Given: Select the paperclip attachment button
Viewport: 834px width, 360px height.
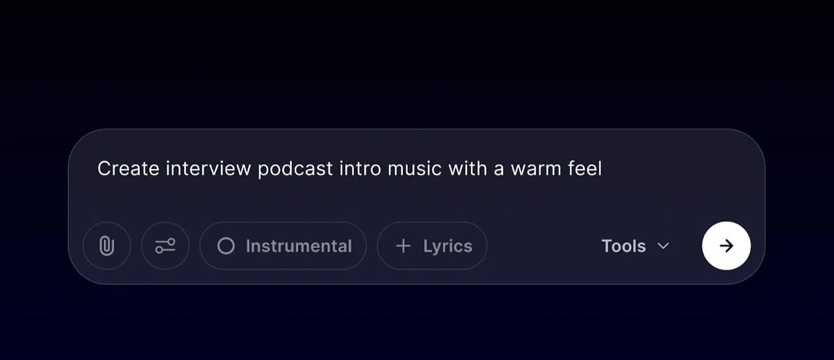Looking at the screenshot, I should click(x=107, y=246).
